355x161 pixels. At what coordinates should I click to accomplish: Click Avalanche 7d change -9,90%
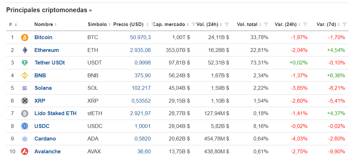point(337,151)
